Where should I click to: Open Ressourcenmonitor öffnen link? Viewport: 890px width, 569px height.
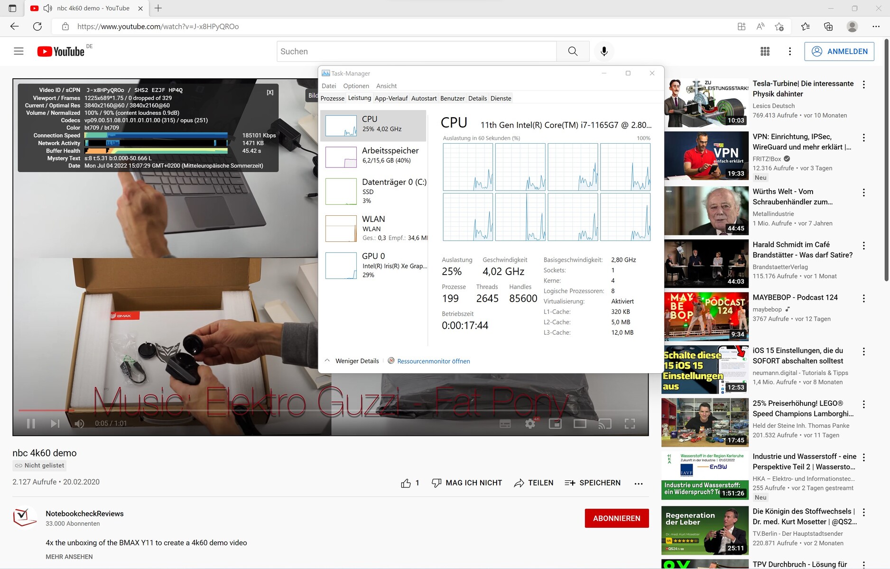433,361
